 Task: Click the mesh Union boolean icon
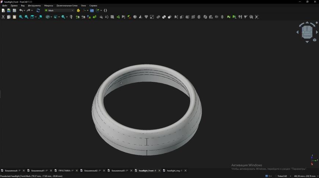(158, 17)
